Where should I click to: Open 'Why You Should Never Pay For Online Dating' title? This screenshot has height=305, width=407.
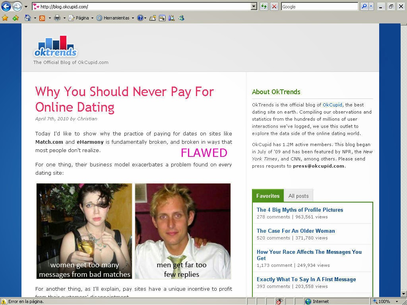(x=124, y=99)
